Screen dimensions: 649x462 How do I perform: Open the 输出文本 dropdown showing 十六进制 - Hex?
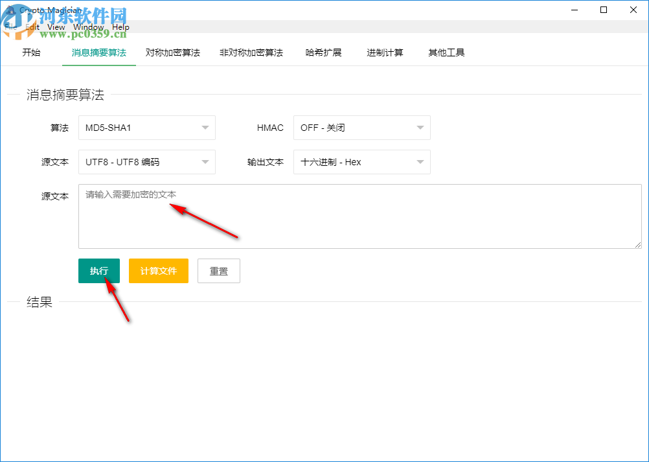[x=361, y=162]
